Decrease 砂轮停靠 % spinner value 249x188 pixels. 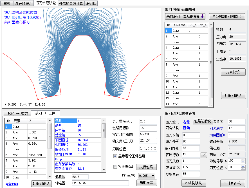(243, 162)
